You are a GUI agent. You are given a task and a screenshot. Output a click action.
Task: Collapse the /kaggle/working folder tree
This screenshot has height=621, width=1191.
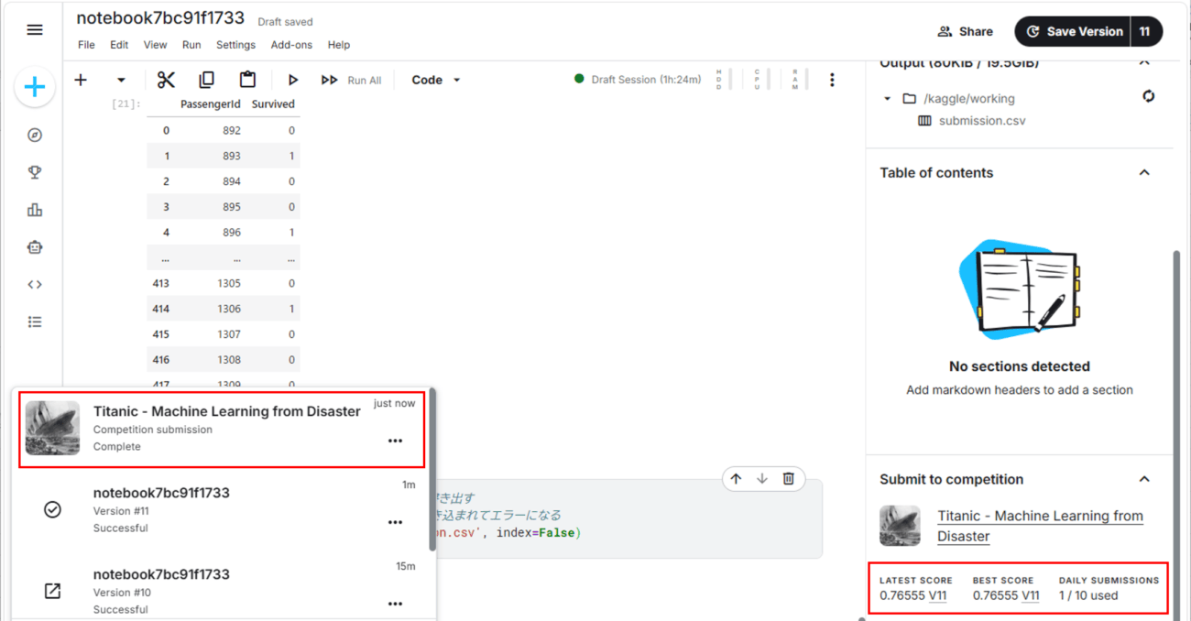coord(887,98)
